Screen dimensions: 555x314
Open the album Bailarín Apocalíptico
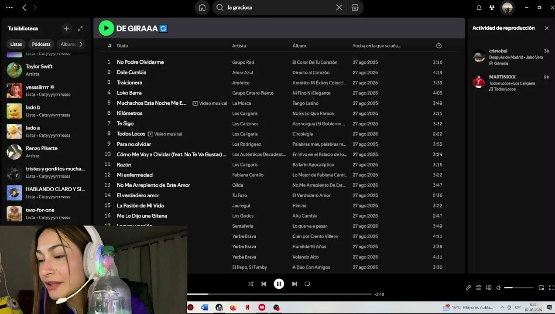(313, 165)
